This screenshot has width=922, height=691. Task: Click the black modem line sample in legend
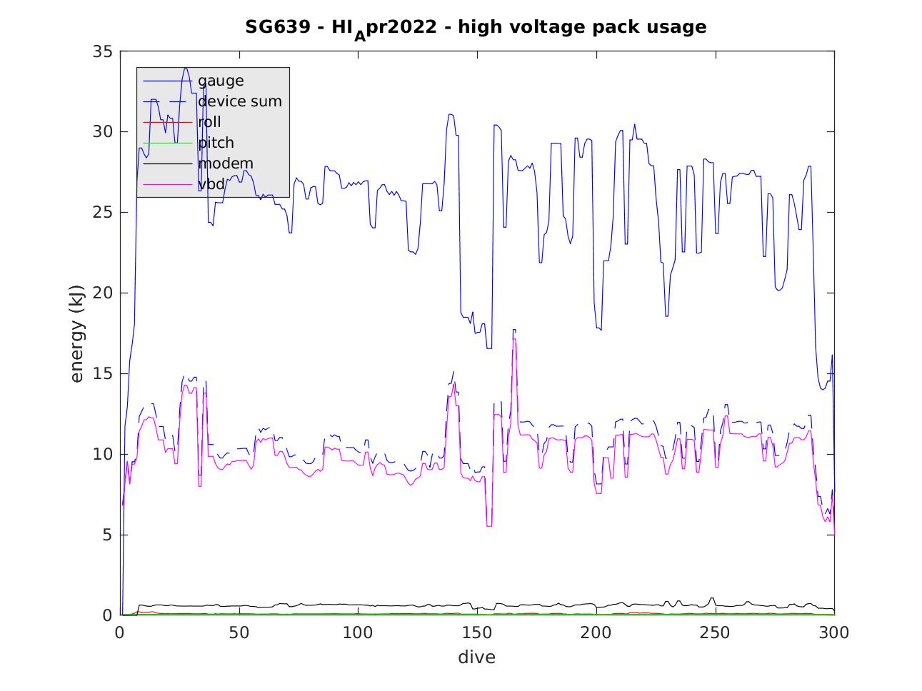point(167,163)
